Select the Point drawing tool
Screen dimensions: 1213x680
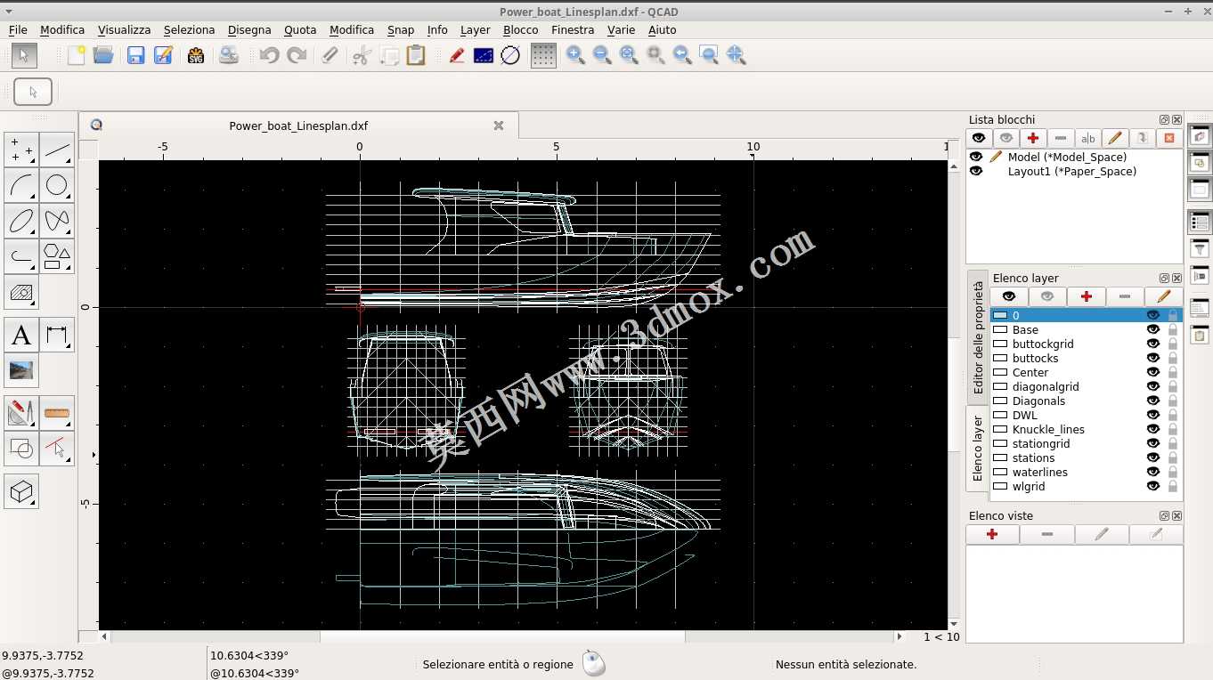click(x=21, y=150)
